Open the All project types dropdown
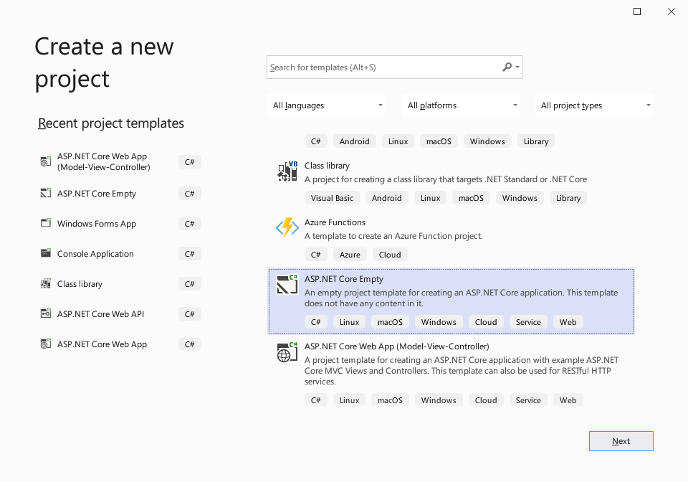Screen dimensions: 688x482 click(594, 105)
